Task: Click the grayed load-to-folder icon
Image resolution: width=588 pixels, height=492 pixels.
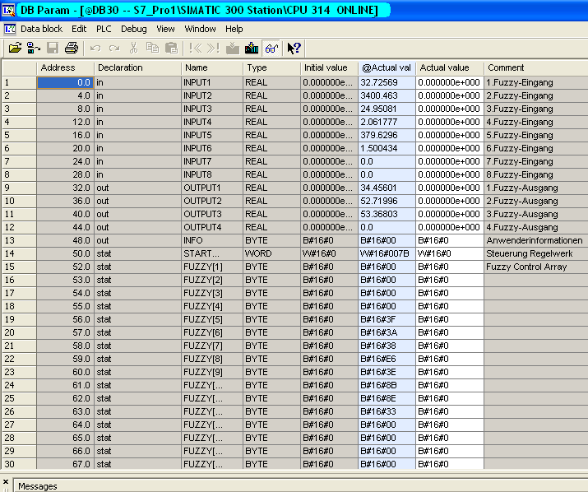Action: (233, 48)
